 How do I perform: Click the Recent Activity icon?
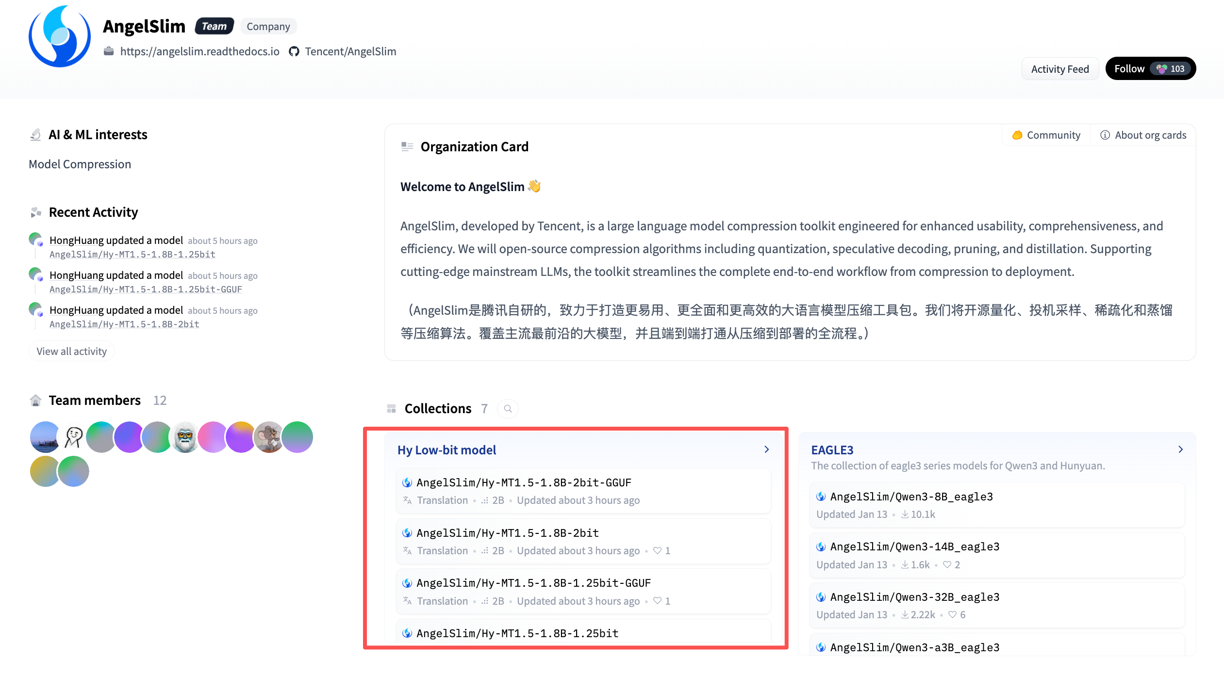pyautogui.click(x=35, y=212)
